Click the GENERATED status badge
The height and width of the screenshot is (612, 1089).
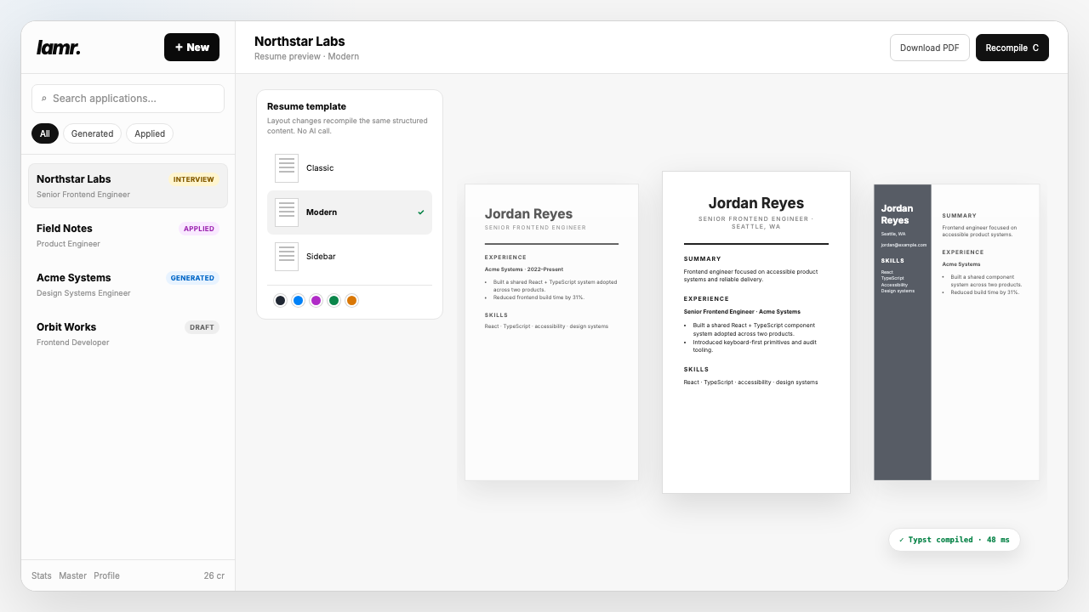pyautogui.click(x=192, y=278)
